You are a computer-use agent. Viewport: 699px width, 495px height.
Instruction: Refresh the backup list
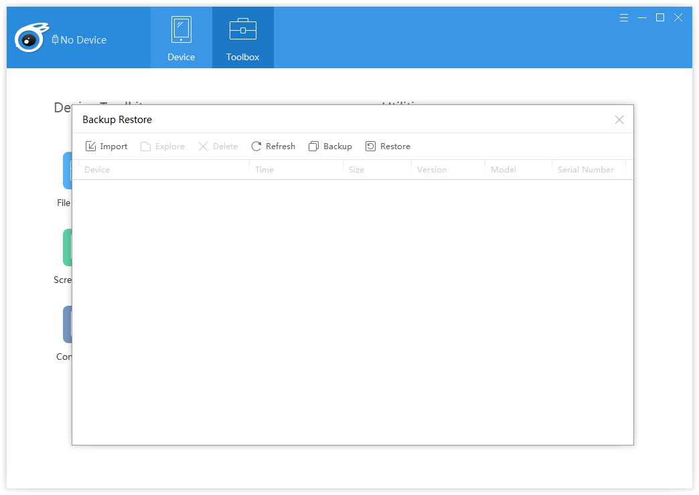point(273,146)
